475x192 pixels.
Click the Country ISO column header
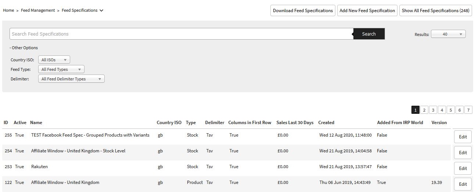[169, 123]
